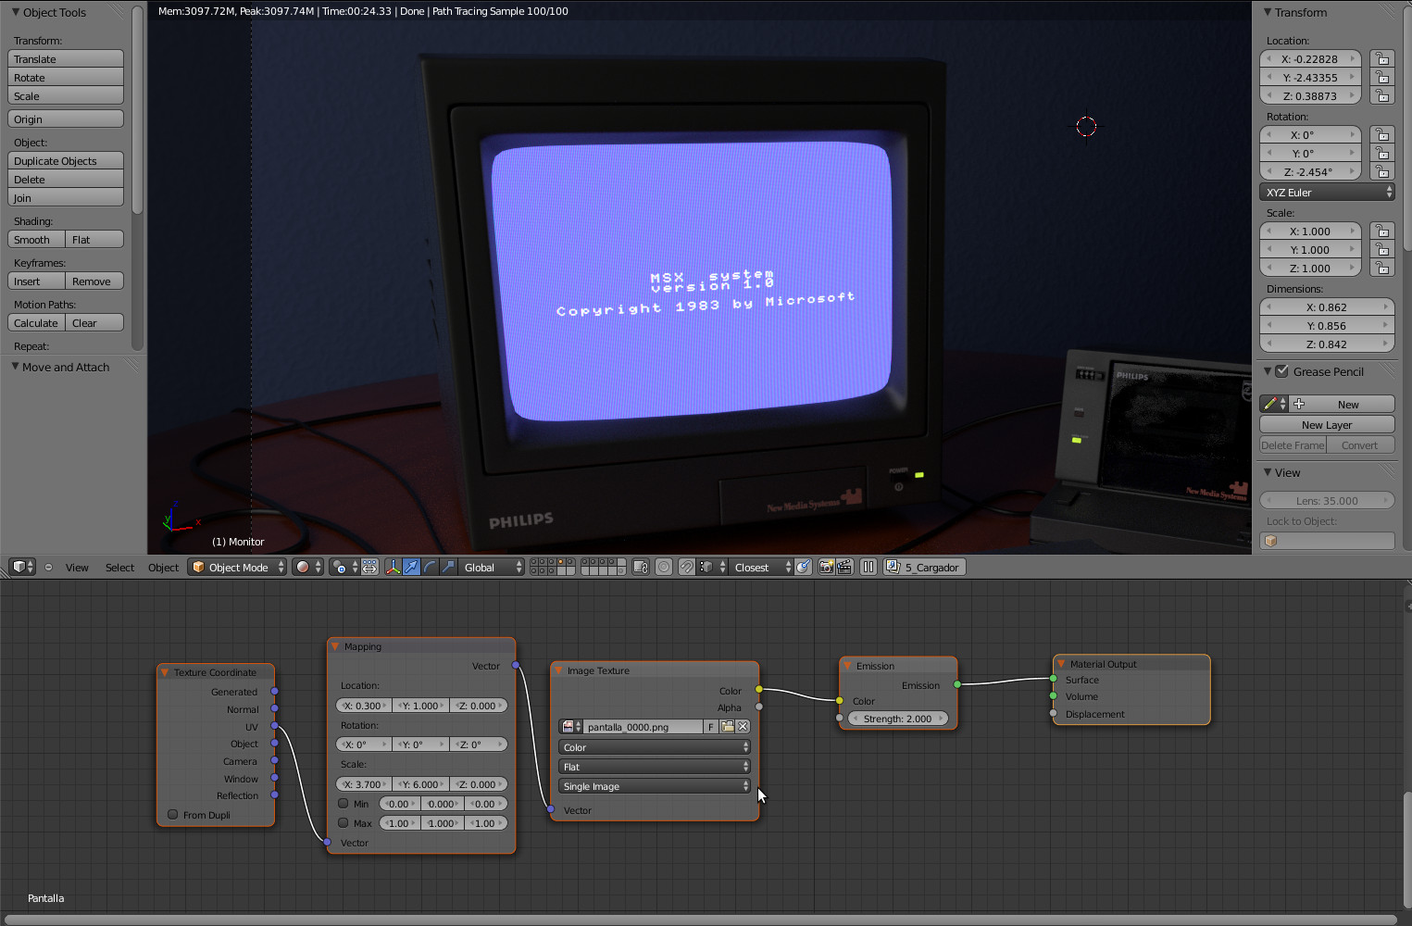Toggle the Rotation Z lock icon
1412x926 pixels.
click(x=1381, y=172)
